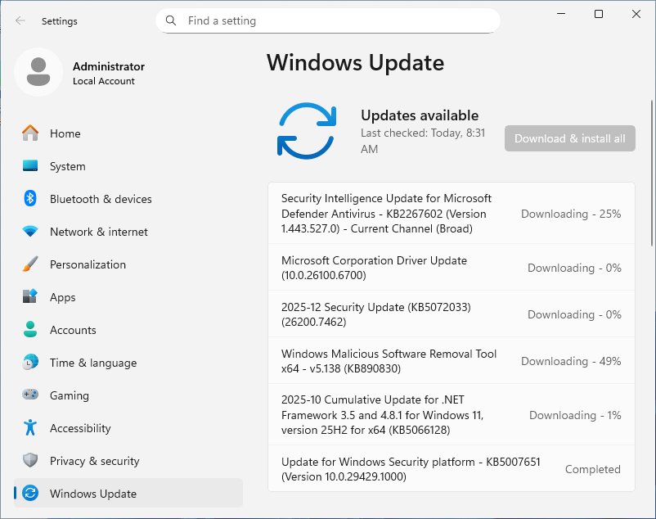Open Bluetooth & devices section
Screen dimensions: 656x519
tap(128, 198)
